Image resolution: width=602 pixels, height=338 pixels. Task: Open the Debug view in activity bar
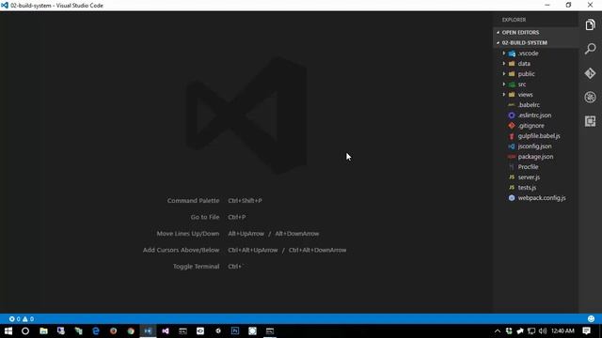click(590, 98)
